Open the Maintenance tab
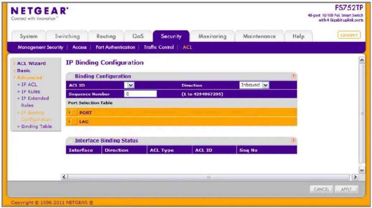The image size is (372, 208). (259, 36)
